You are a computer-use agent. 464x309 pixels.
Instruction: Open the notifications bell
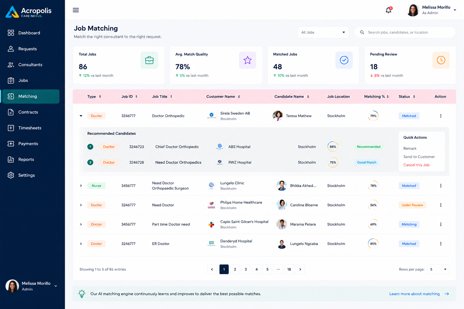pyautogui.click(x=389, y=10)
